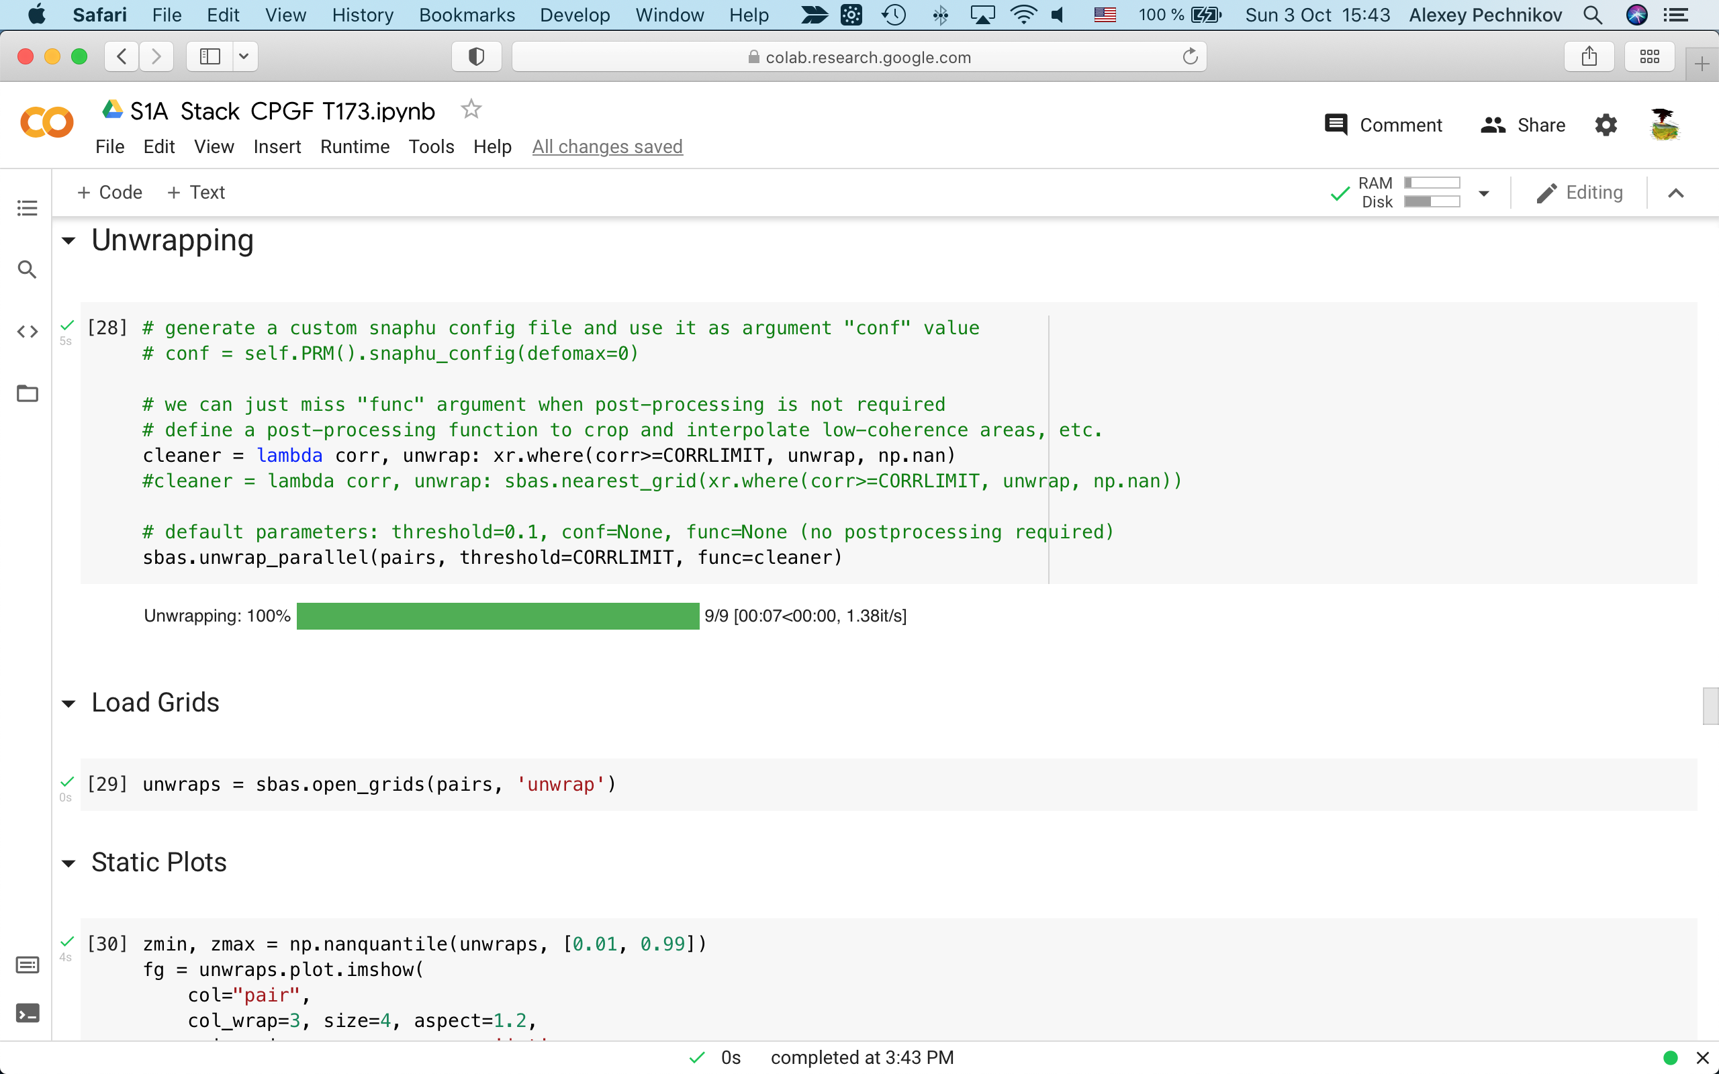The width and height of the screenshot is (1719, 1074).
Task: Click the All changes saved link
Action: 606,147
